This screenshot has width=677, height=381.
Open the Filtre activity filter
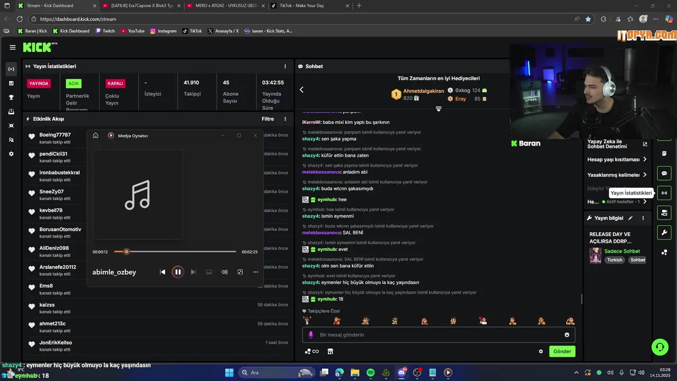(x=268, y=119)
